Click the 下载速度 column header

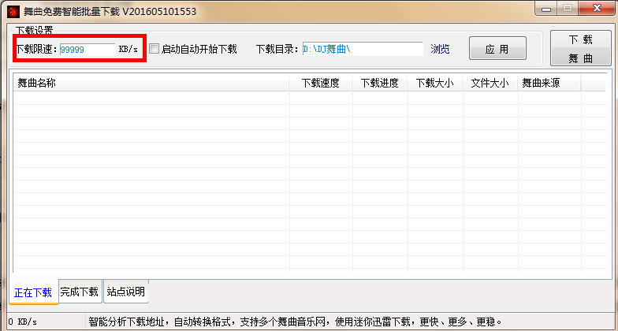tap(321, 83)
